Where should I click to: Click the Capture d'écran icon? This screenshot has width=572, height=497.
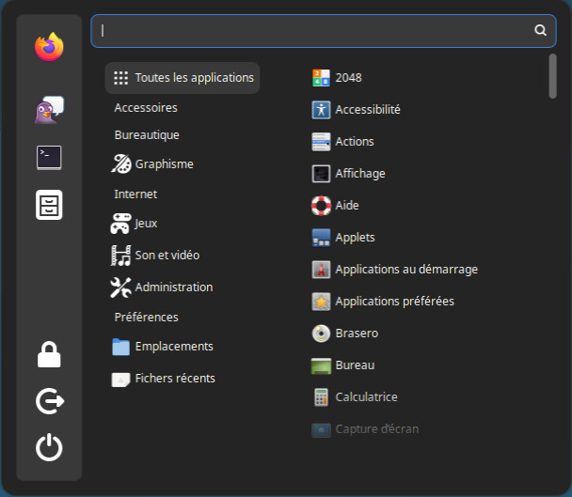(x=321, y=429)
